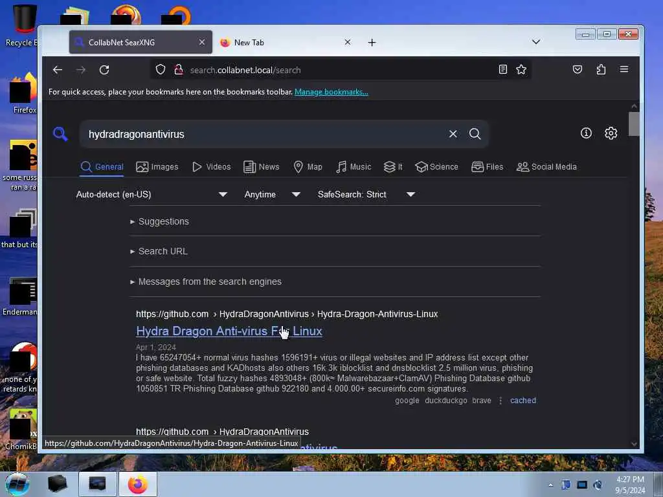
Task: Open the Firefox hamburger menu
Action: coord(624,69)
